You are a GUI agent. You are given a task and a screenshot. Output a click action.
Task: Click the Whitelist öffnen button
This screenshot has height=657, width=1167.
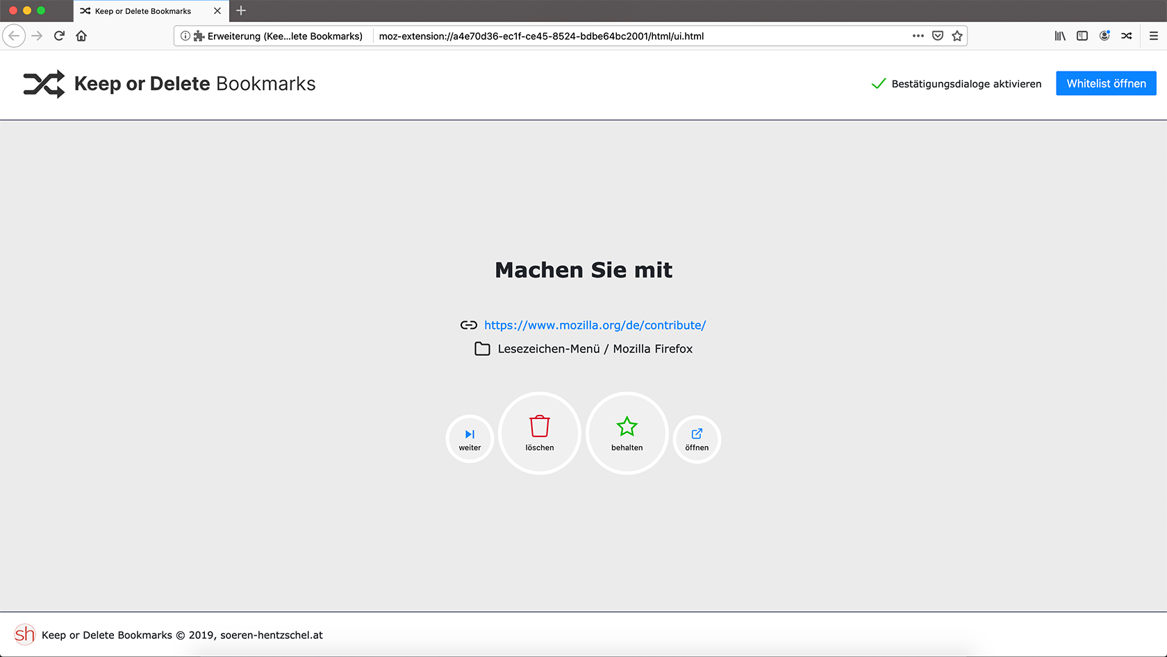(1106, 83)
